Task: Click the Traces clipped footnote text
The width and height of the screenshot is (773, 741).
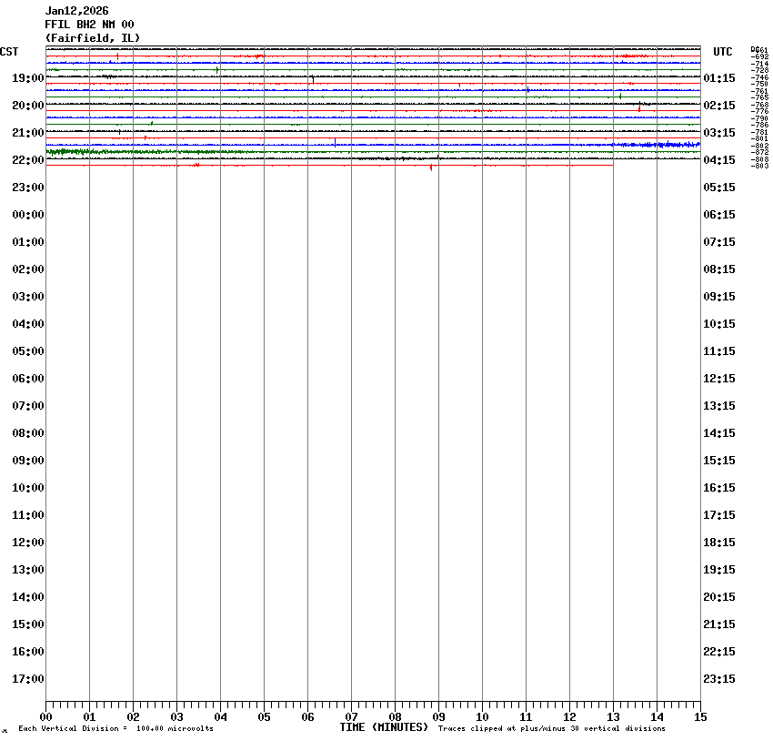Action: coord(551,728)
